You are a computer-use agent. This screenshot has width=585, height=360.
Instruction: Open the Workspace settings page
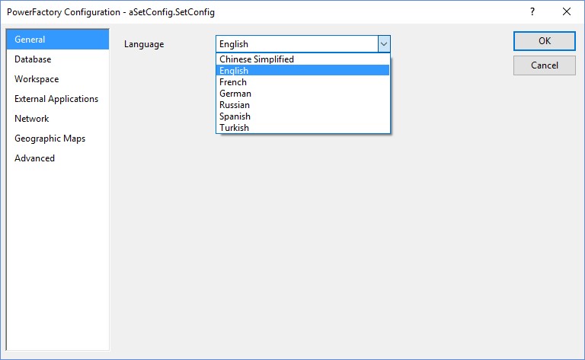[x=37, y=79]
